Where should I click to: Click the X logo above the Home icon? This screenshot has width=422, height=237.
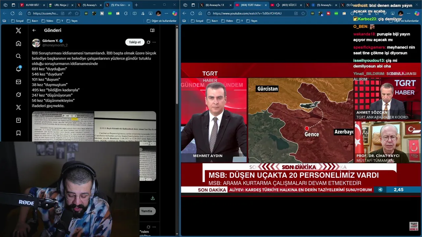coord(18,30)
